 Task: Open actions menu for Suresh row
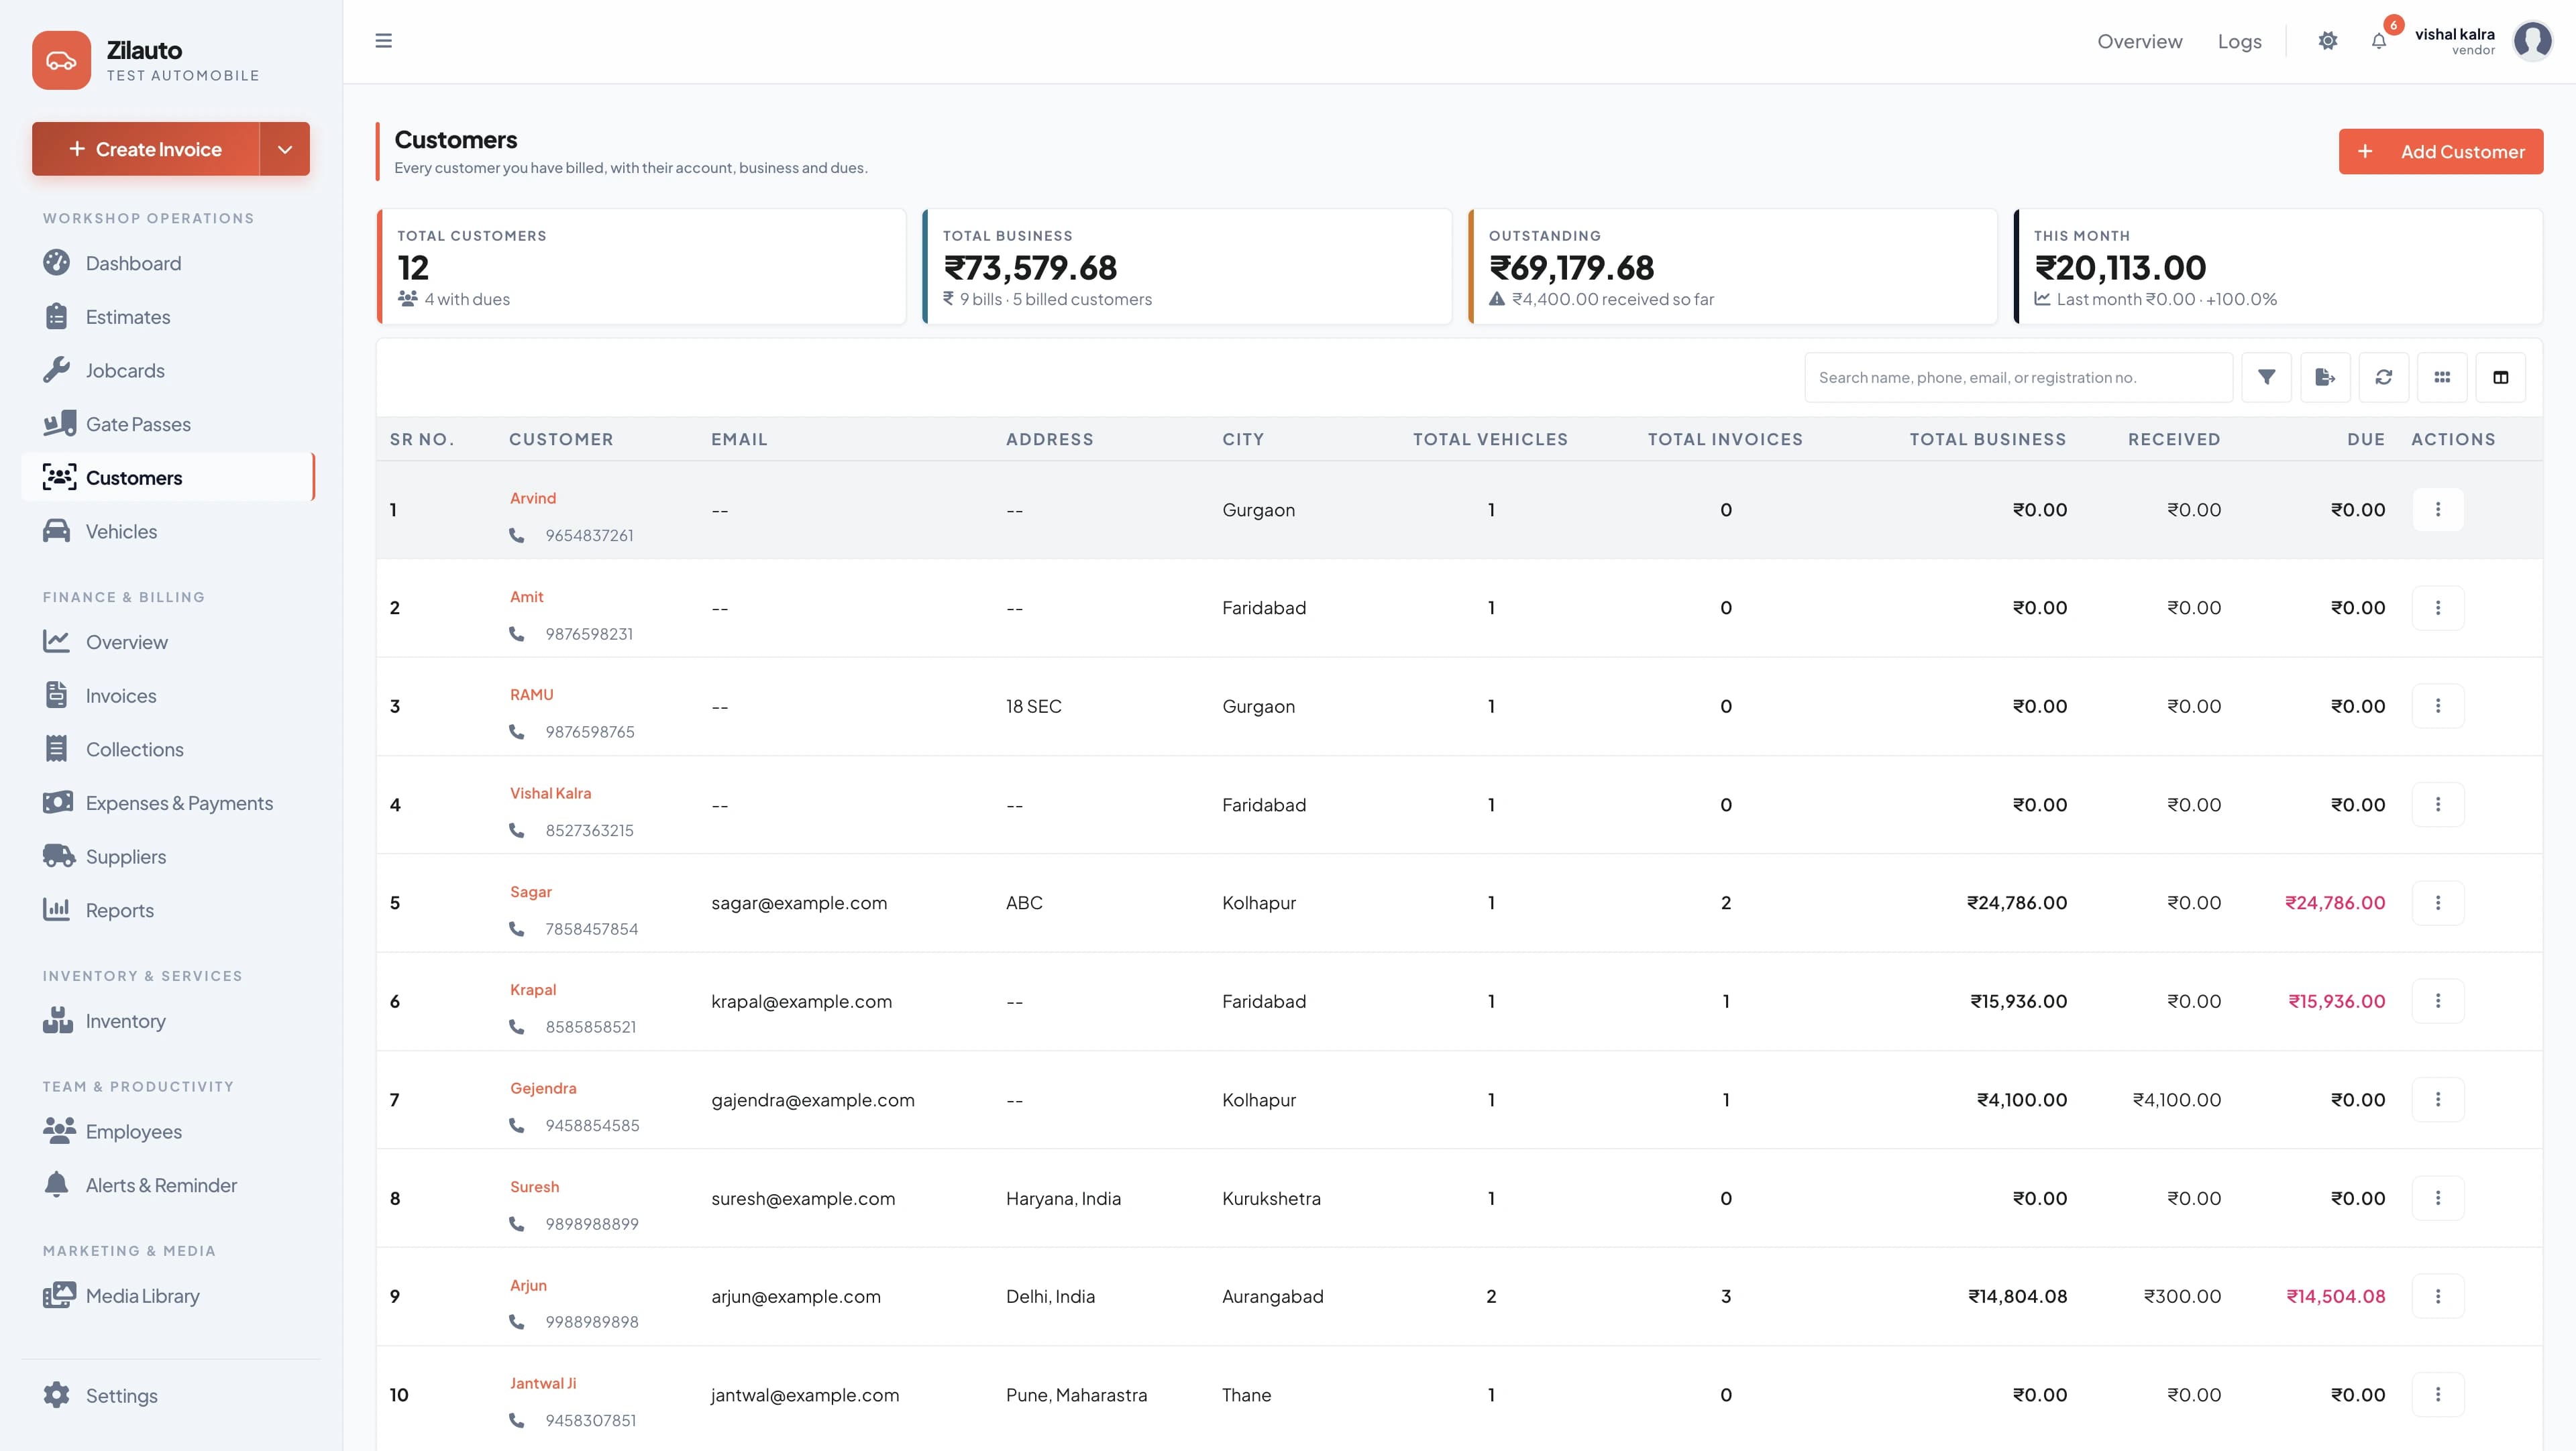pyautogui.click(x=2438, y=1197)
